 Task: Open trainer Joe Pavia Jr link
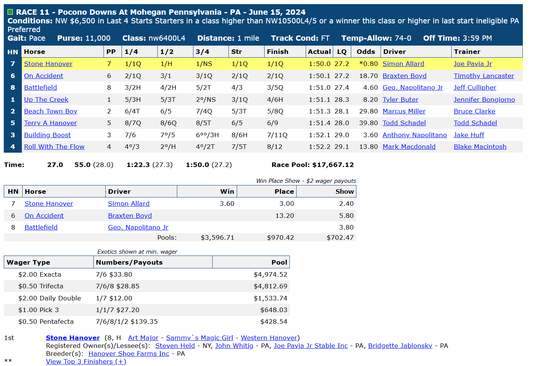click(473, 64)
